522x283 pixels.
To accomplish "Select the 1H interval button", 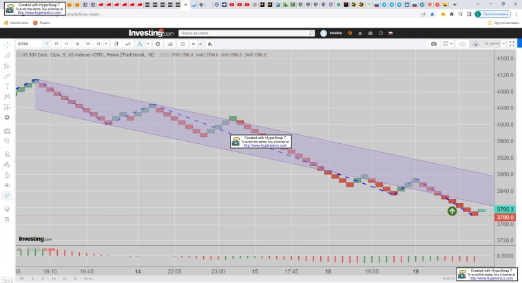I will tap(67, 43).
